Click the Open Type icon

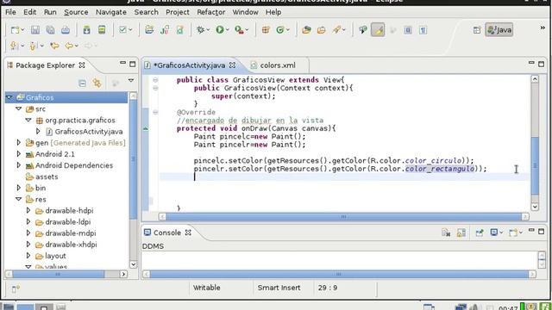pyautogui.click(x=306, y=30)
